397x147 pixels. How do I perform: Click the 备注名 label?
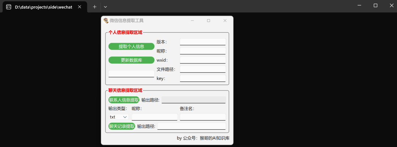pos(187,108)
